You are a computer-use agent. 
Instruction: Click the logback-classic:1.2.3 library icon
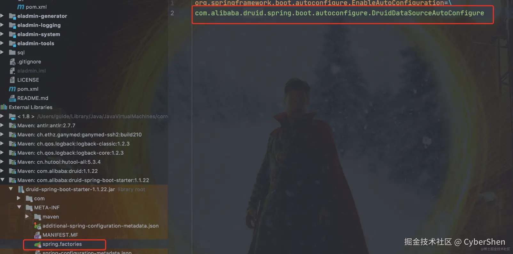click(x=12, y=144)
